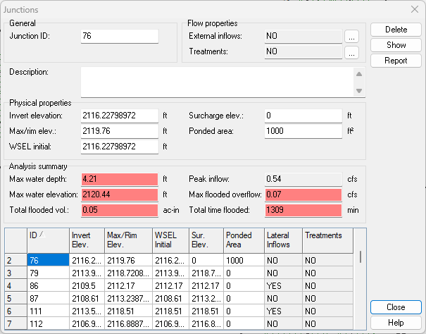Click the table's vertical scrollbar thumb

[361, 256]
